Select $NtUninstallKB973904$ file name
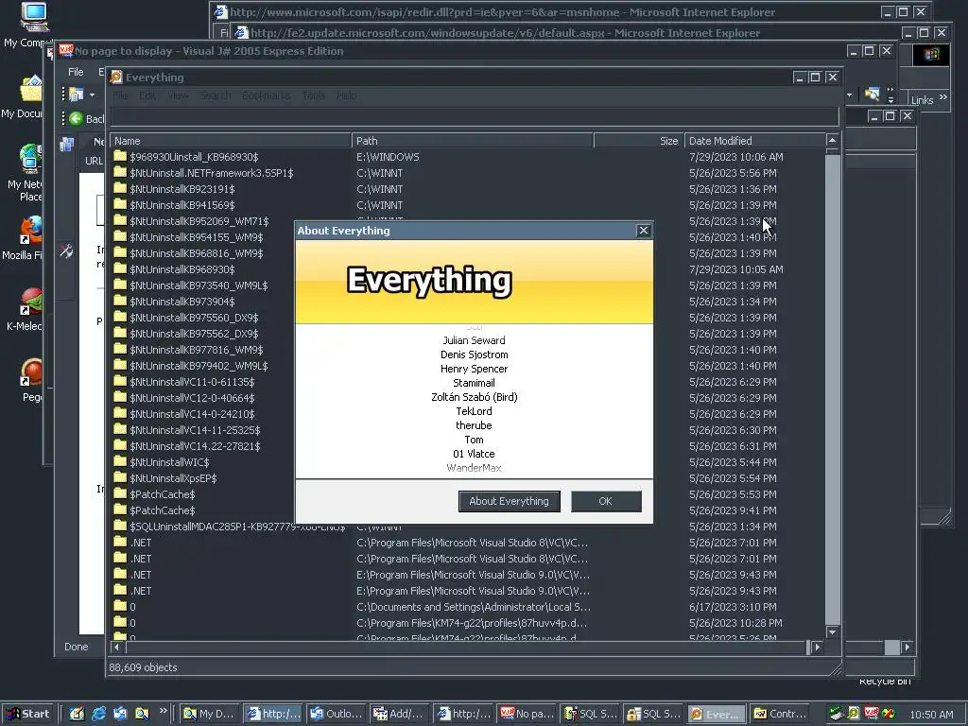The height and width of the screenshot is (726, 968). (x=182, y=302)
